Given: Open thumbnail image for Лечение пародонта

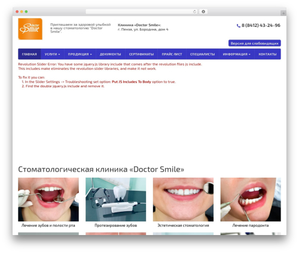Looking at the screenshot, I should (251, 199).
